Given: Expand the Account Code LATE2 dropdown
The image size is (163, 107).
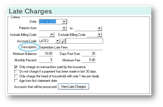Looking at the screenshot, I should (58, 41).
